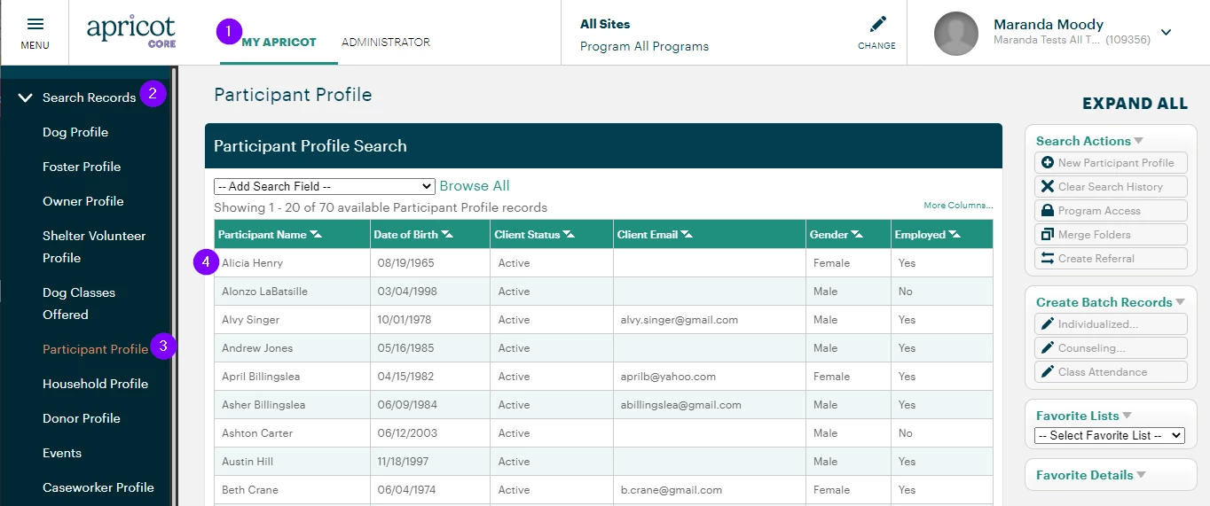Click the Program All Programs text
Image resolution: width=1210 pixels, height=506 pixels.
(644, 46)
